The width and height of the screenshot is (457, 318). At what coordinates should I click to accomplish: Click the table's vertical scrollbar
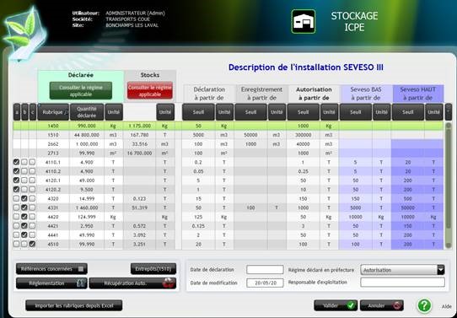449,186
